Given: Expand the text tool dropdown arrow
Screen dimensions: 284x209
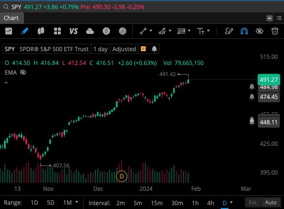Looking at the screenshot, I should [208, 31].
